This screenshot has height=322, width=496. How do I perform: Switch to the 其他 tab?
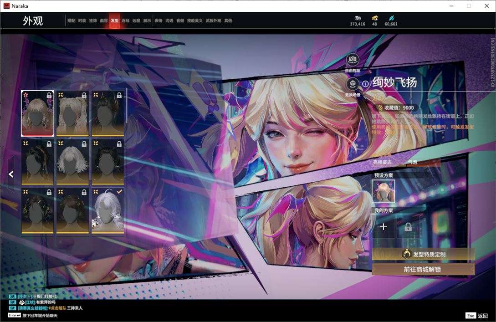pyautogui.click(x=228, y=20)
